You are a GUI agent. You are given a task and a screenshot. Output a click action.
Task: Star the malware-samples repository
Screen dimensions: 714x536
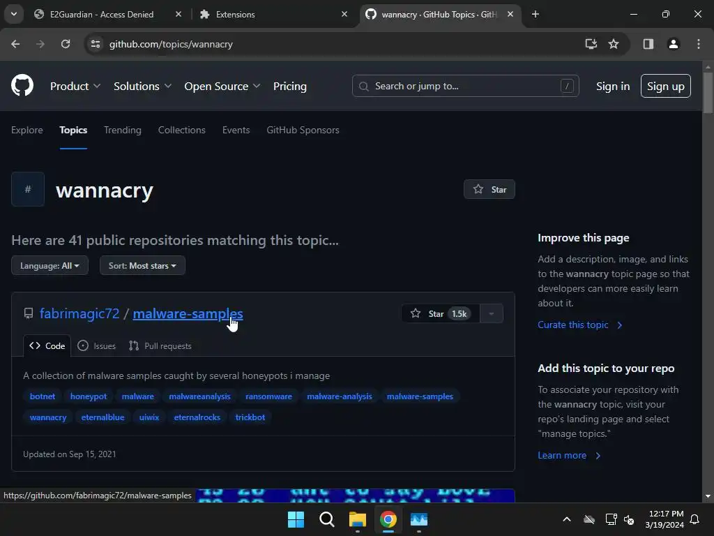click(441, 313)
